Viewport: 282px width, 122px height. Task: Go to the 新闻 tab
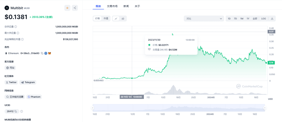pyautogui.click(x=126, y=6)
